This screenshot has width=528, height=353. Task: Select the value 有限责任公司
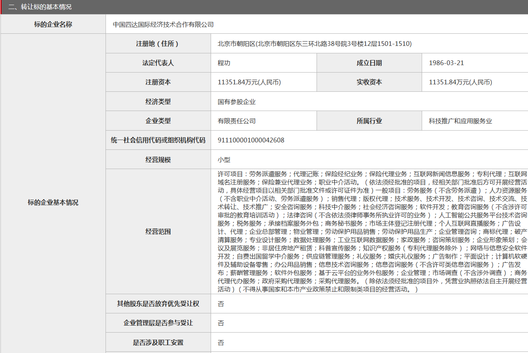[x=237, y=121]
